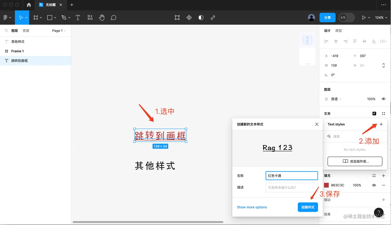Click Show more options link

pos(252,207)
